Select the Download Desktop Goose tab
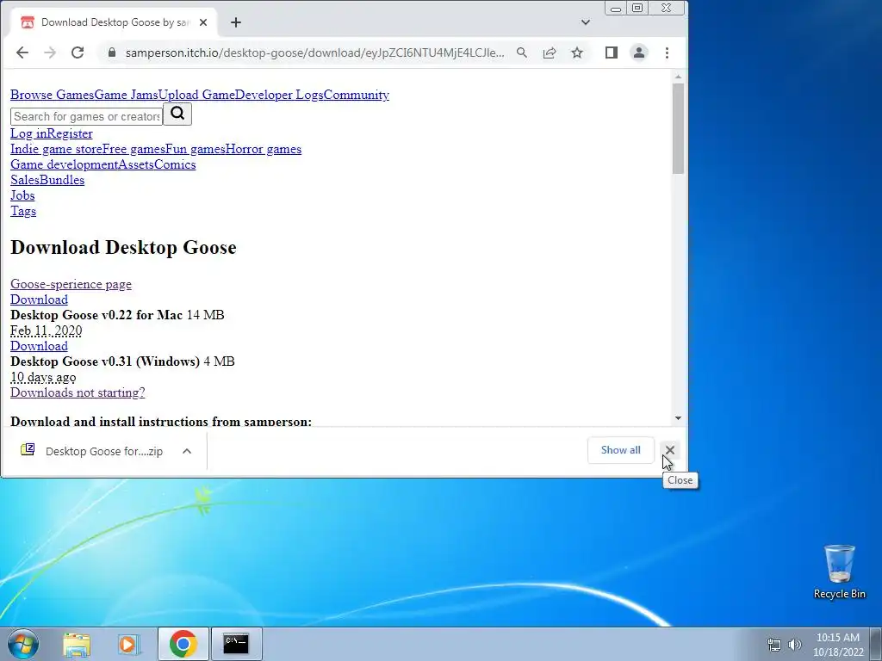Image resolution: width=882 pixels, height=661 pixels. (x=115, y=22)
